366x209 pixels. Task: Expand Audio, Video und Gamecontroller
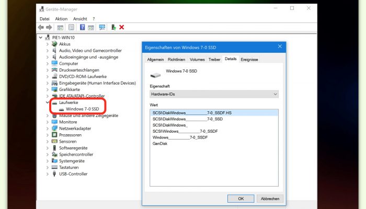[x=48, y=50]
